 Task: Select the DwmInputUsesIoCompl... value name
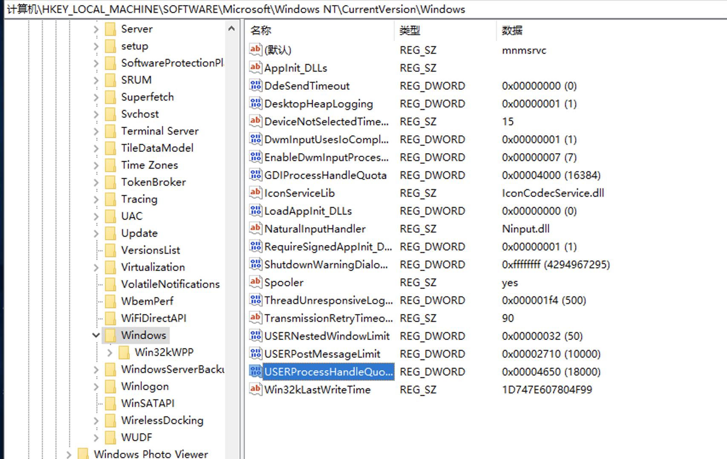click(326, 139)
